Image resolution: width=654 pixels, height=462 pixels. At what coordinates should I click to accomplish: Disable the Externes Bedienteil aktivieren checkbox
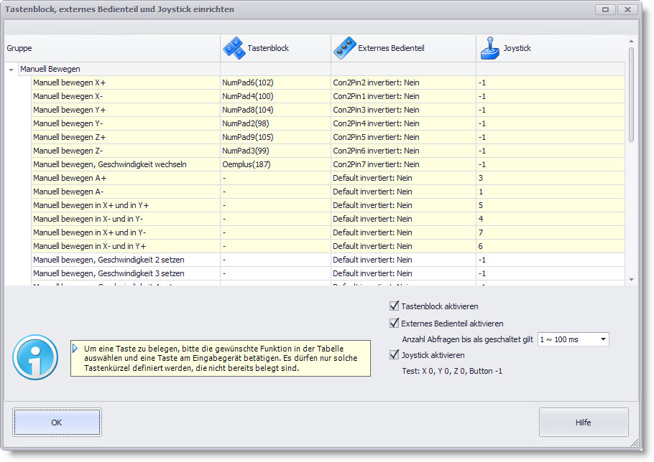coord(394,324)
